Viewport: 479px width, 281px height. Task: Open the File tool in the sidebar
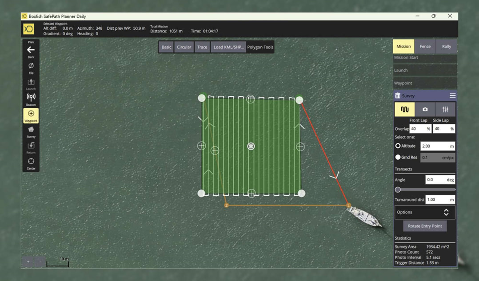pos(31,66)
